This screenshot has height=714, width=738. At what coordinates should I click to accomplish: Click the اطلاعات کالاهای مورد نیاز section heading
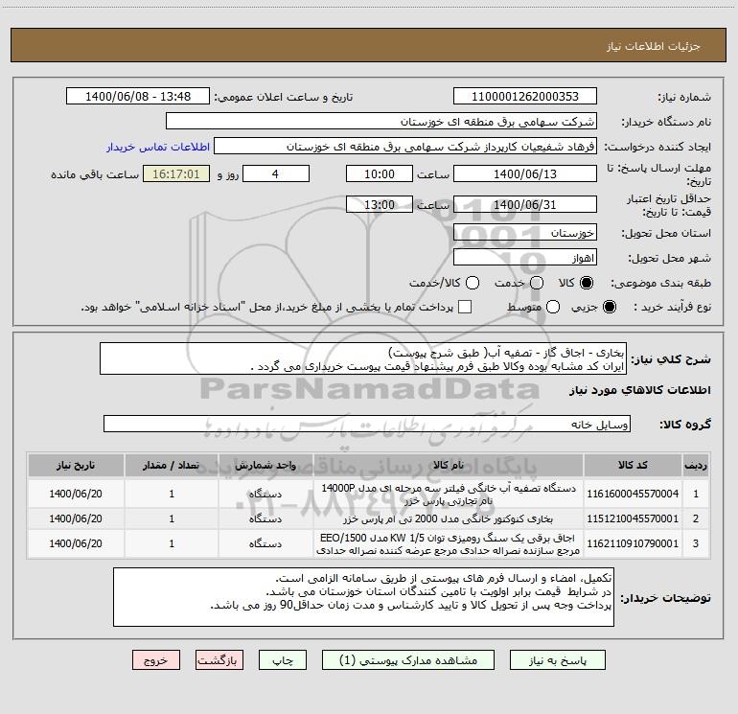coord(639,390)
